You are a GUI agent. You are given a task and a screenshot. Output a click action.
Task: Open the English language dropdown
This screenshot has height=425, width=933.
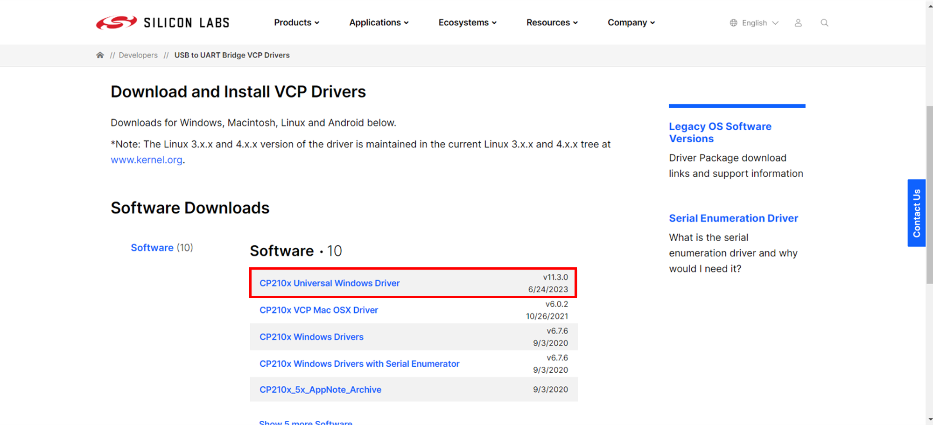pyautogui.click(x=760, y=23)
